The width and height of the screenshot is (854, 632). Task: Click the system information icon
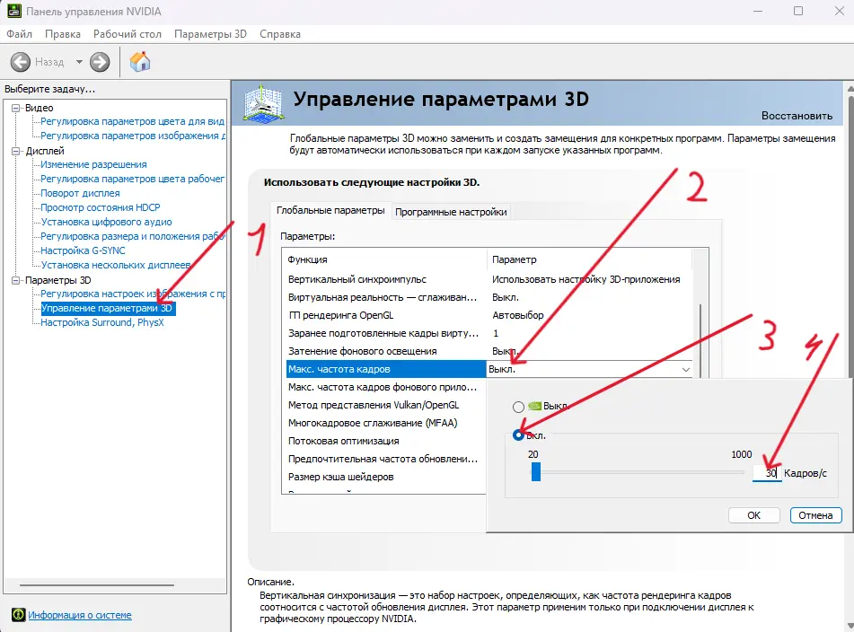pyautogui.click(x=19, y=615)
